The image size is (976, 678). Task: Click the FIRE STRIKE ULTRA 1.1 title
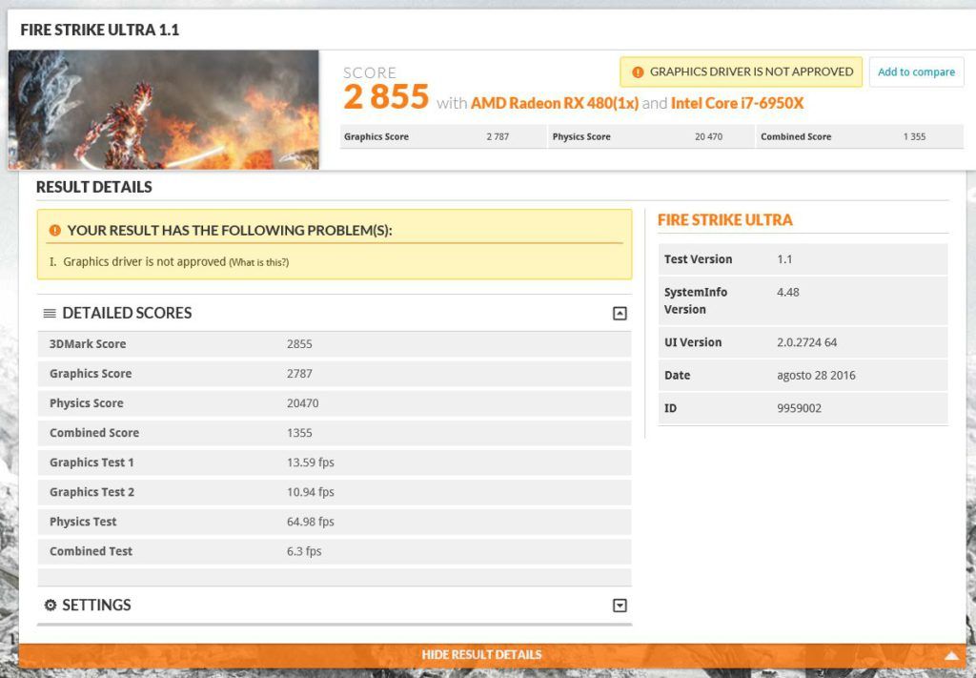pos(99,30)
